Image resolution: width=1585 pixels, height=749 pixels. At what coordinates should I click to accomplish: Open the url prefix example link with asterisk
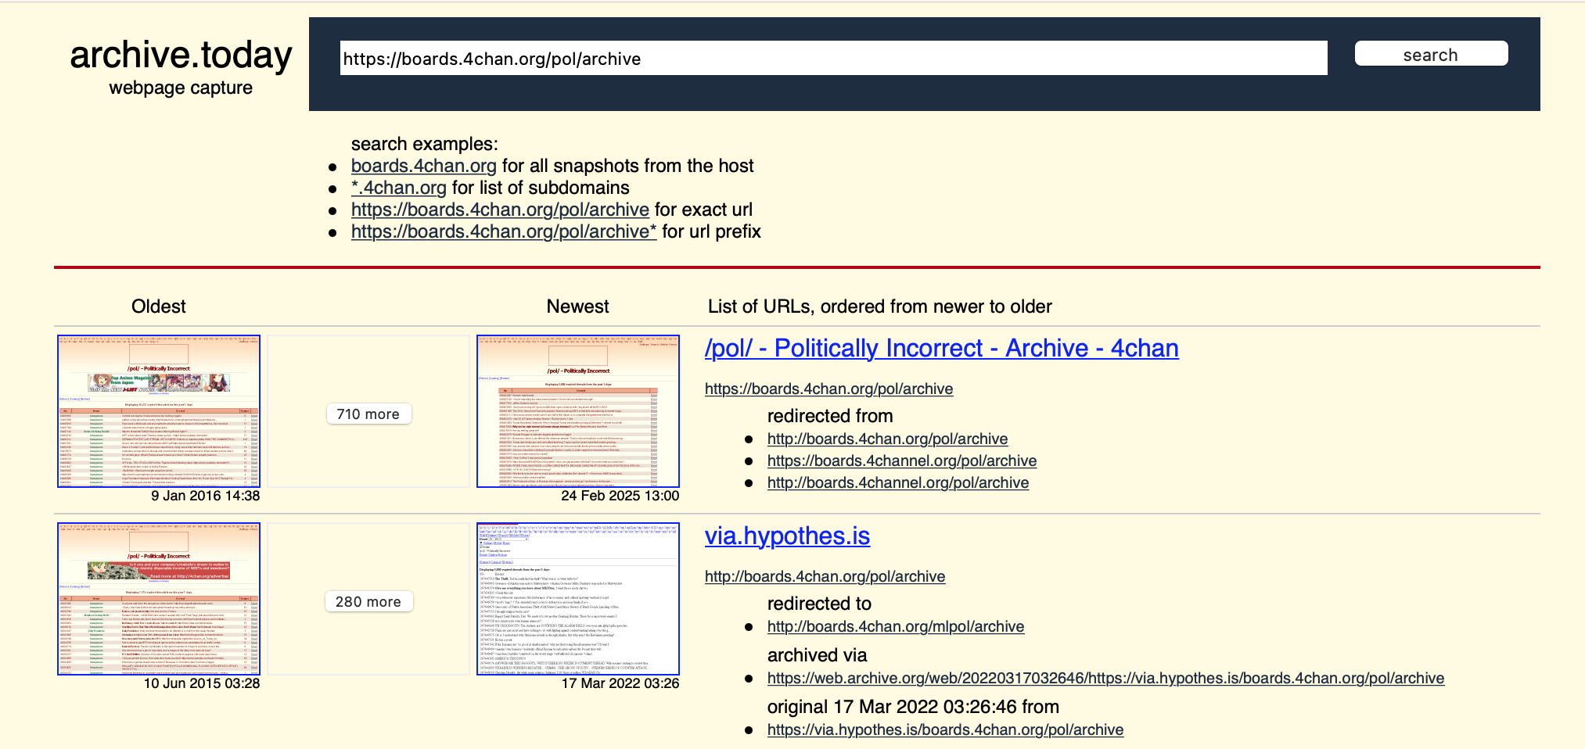click(x=504, y=231)
